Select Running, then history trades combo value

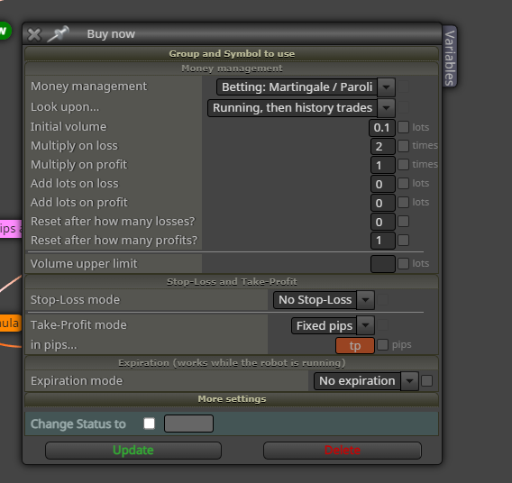[x=292, y=108]
